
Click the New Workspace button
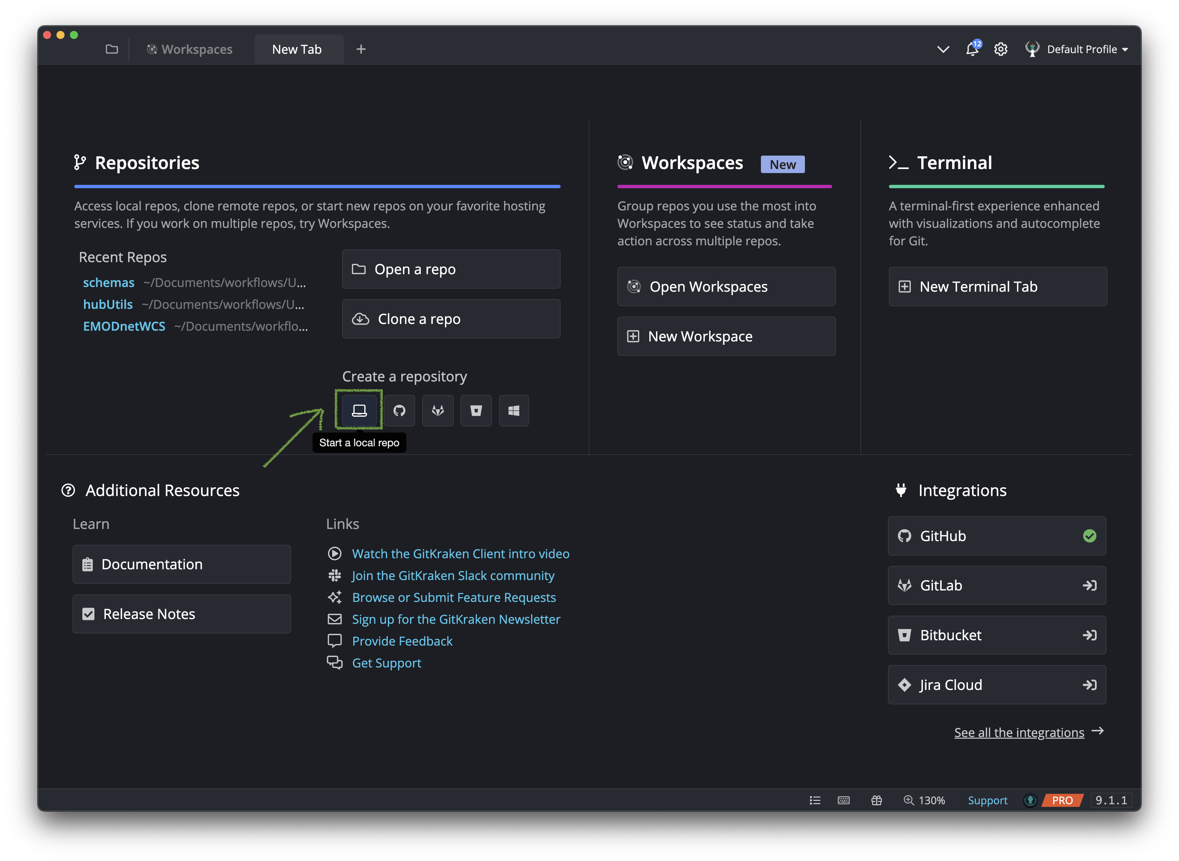click(x=726, y=336)
